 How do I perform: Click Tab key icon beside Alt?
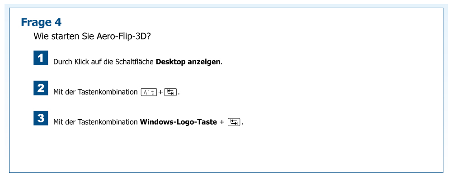point(170,92)
